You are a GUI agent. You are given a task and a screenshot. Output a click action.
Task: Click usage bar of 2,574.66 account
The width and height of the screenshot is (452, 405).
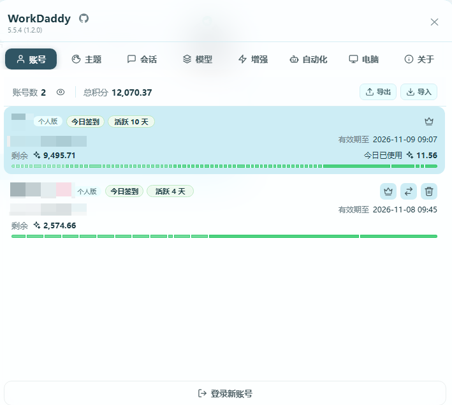click(x=224, y=236)
